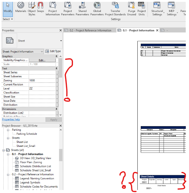Click the Schedule: Distribution List icon

pyautogui.click(x=17, y=166)
